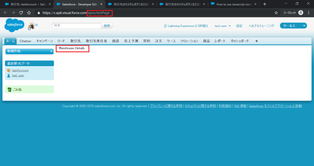Image resolution: width=314 pixels, height=166 pixels.
Task: Open the ダッシュボード tab
Action: click(x=239, y=41)
